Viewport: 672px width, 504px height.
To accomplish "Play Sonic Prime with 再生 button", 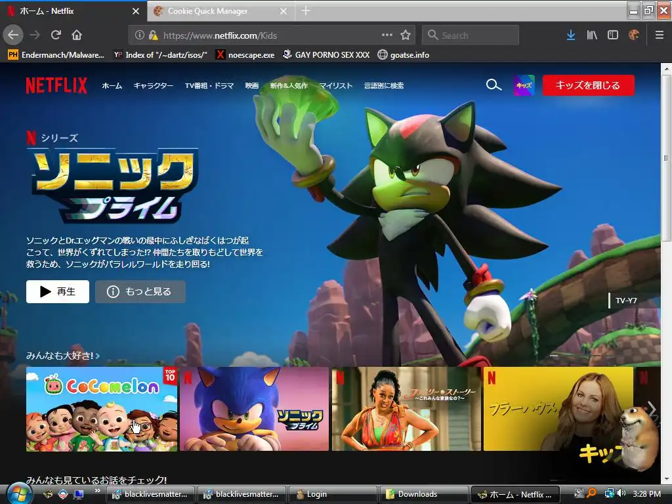I will pos(58,291).
